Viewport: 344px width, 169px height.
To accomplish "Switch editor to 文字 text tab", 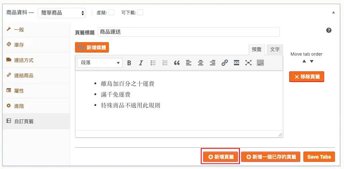I will pyautogui.click(x=275, y=50).
